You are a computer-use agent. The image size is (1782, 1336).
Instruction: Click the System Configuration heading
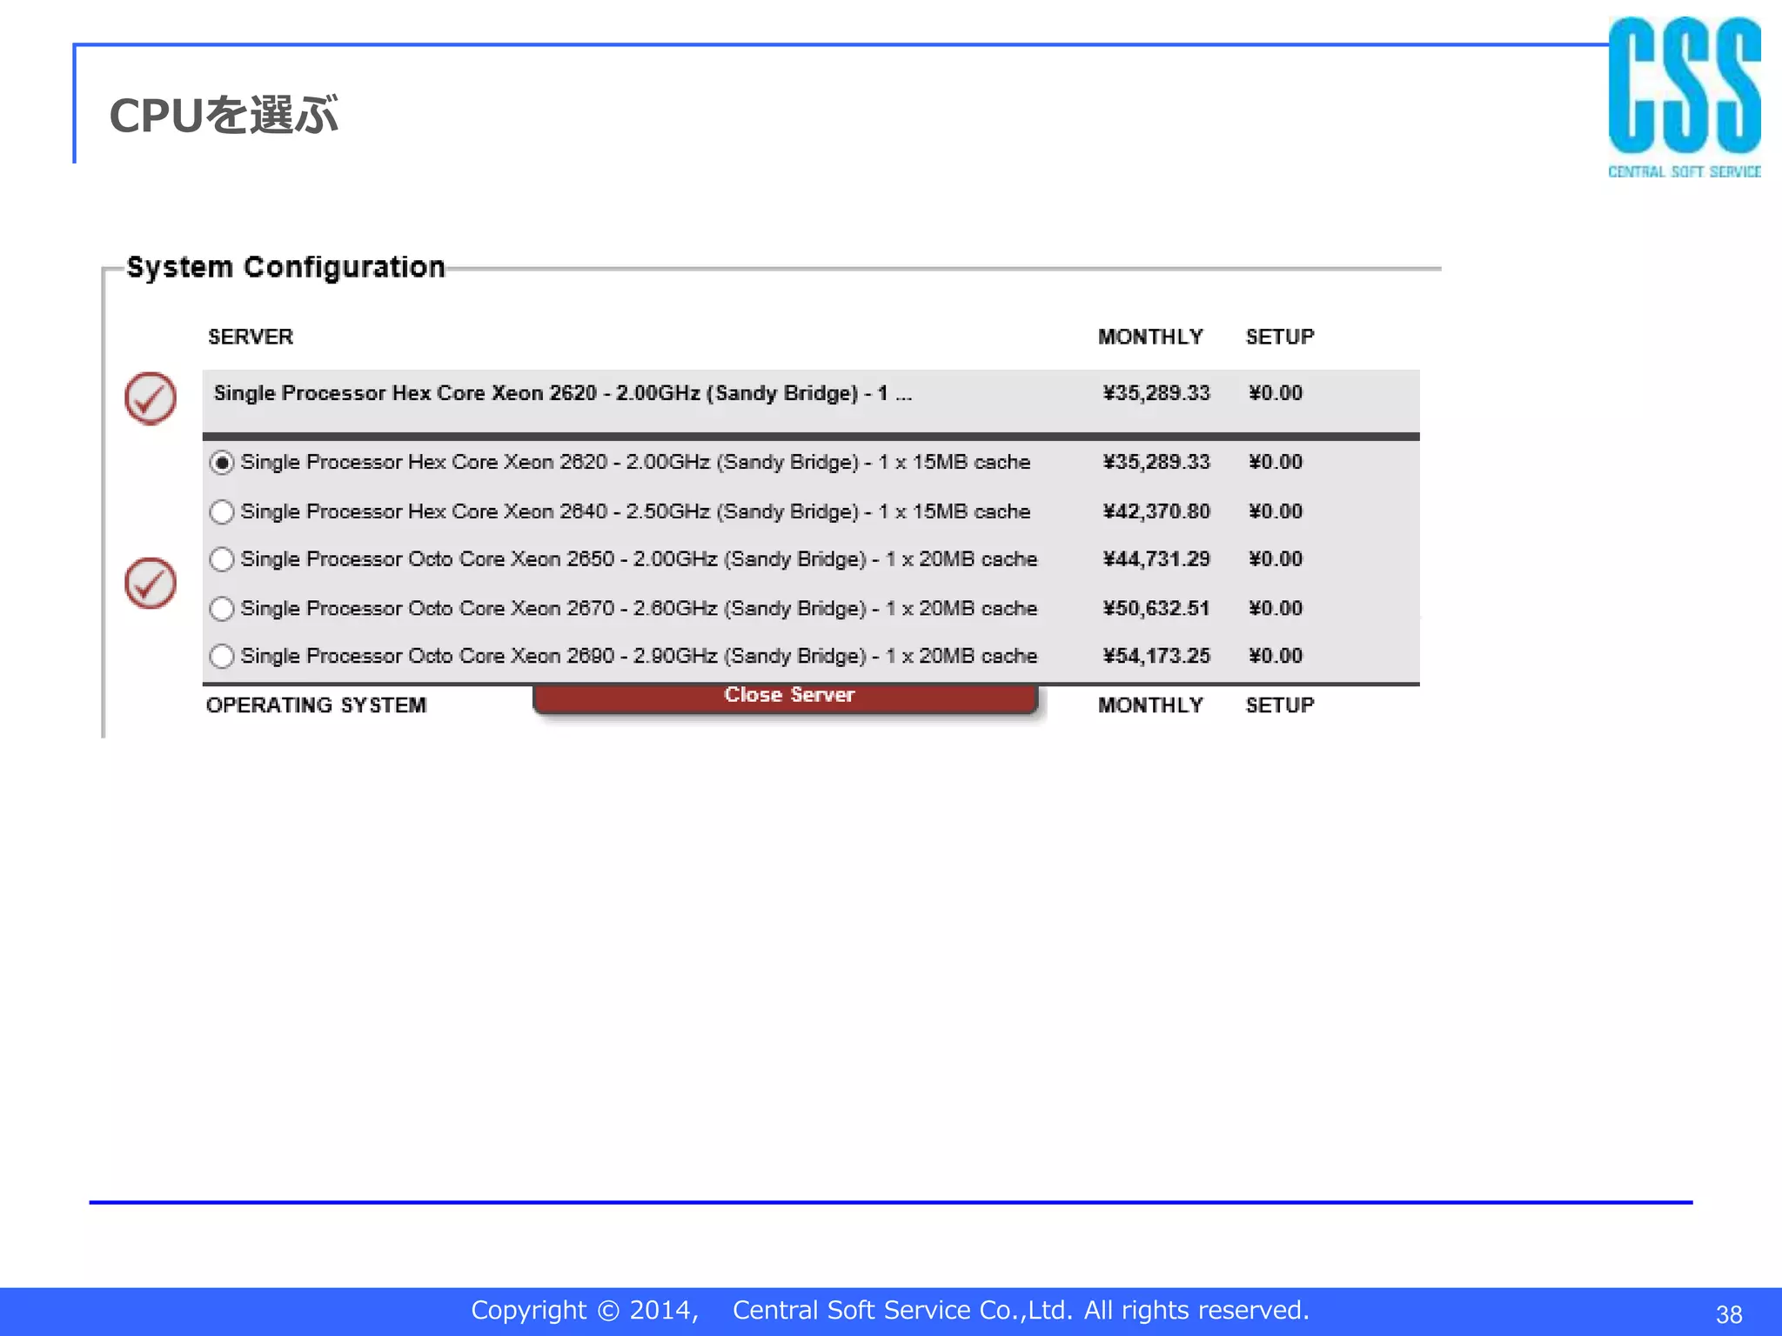[x=286, y=267]
